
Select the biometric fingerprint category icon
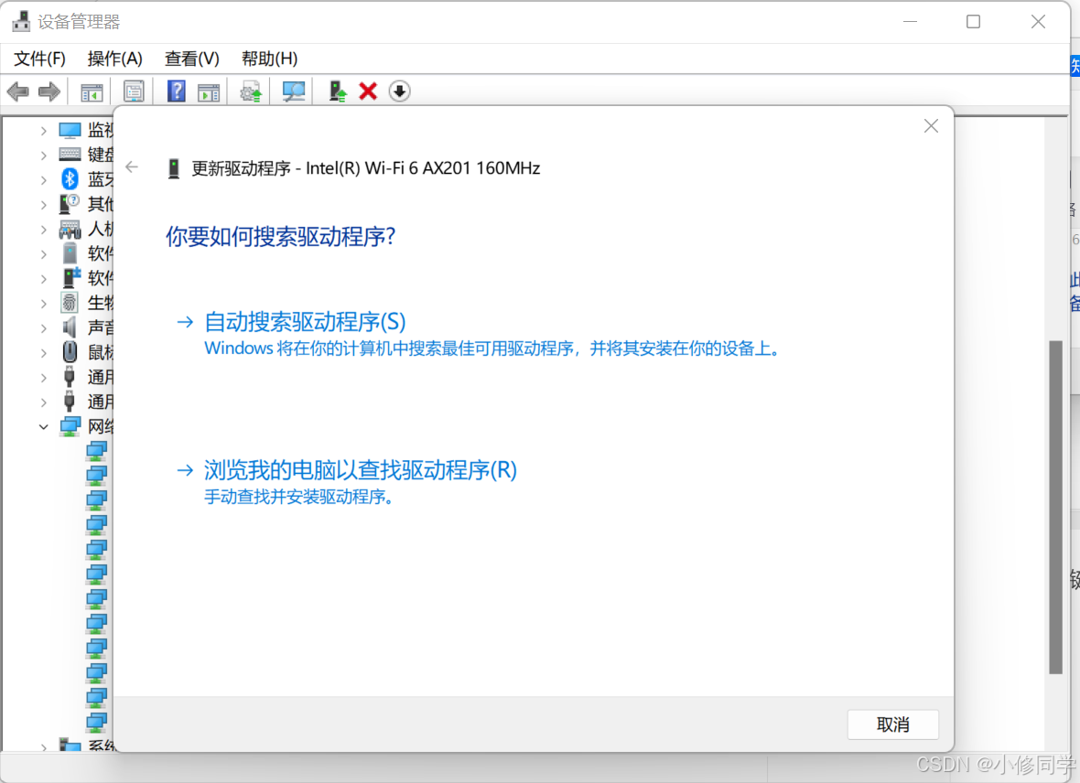point(70,303)
